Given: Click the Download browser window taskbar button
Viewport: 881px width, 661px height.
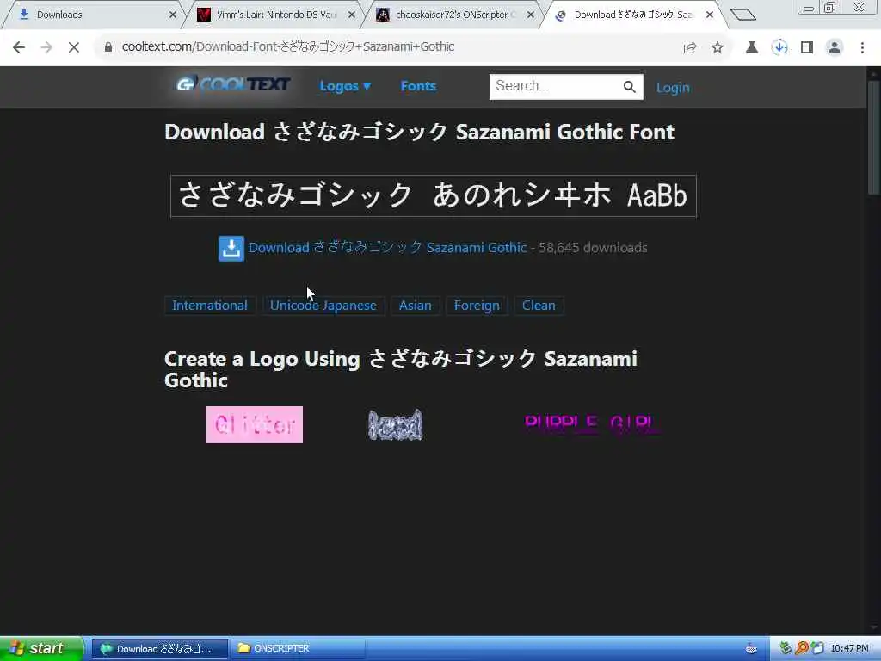Looking at the screenshot, I should pos(160,649).
